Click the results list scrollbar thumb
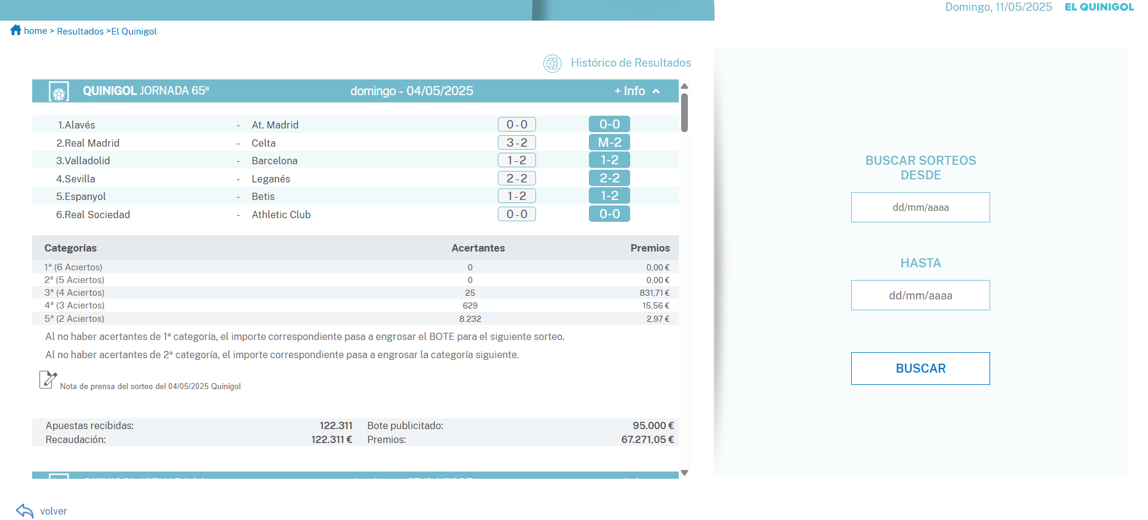This screenshot has width=1148, height=520. [x=684, y=112]
